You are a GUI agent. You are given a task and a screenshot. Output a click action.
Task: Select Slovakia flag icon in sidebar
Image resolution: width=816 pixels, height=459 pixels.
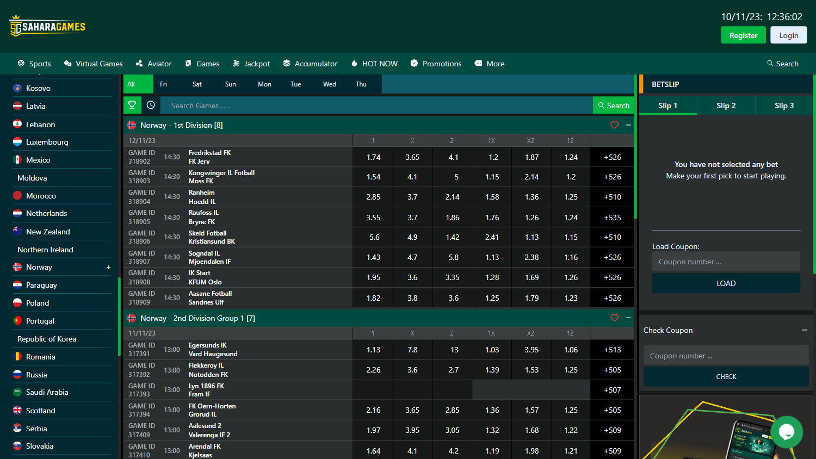pyautogui.click(x=17, y=446)
